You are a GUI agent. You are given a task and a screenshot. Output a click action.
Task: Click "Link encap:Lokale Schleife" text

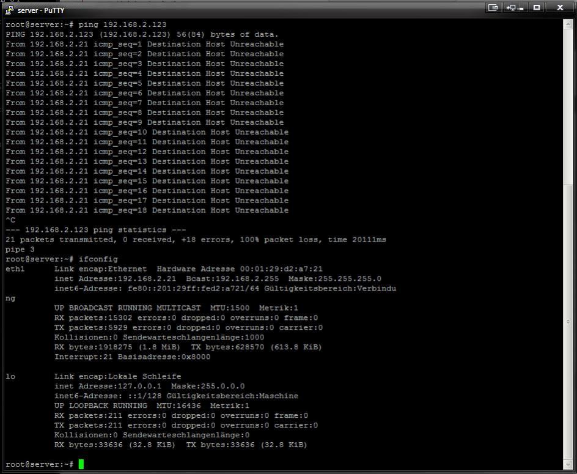(x=118, y=376)
